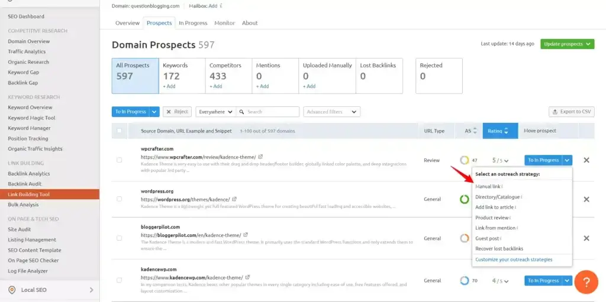Check the wpcrafter.com row checkbox
Screen dimensions: 606x302
pyautogui.click(x=119, y=160)
